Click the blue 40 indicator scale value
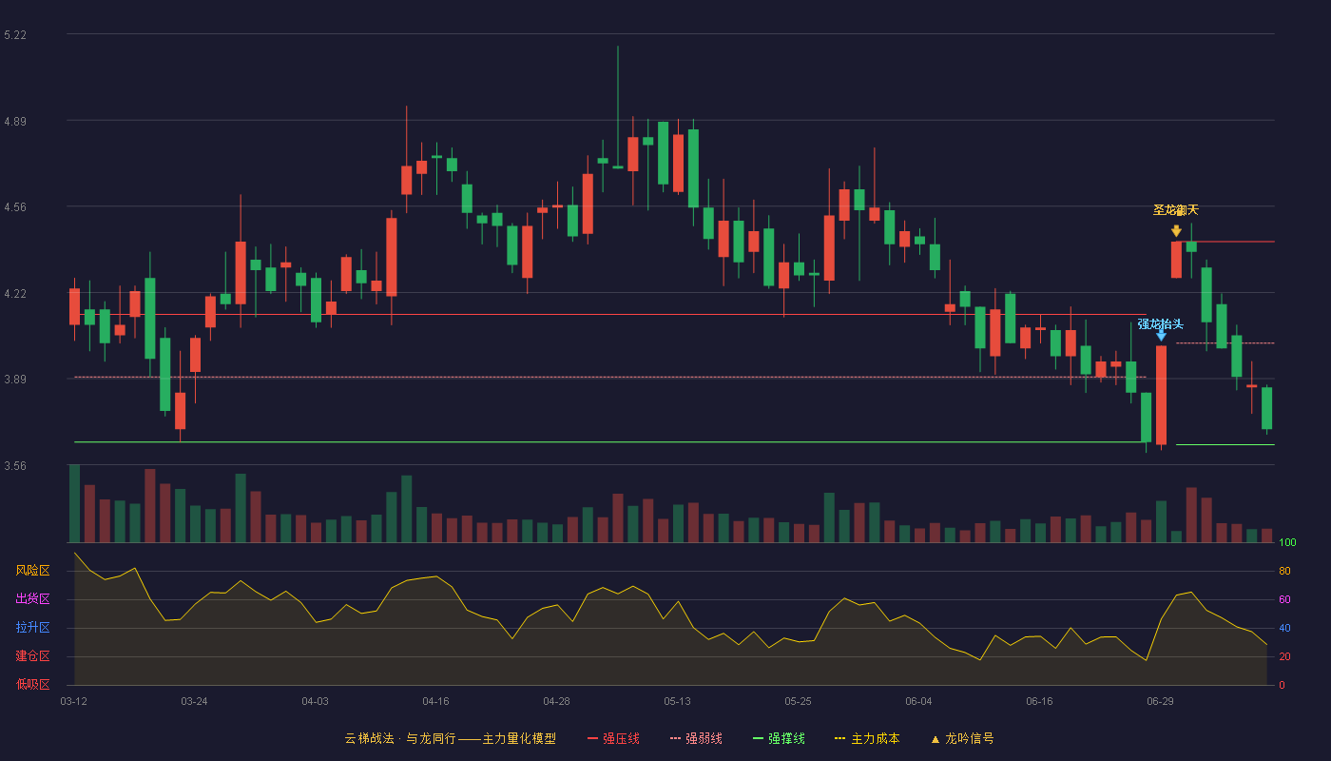The image size is (1331, 761). [1284, 628]
